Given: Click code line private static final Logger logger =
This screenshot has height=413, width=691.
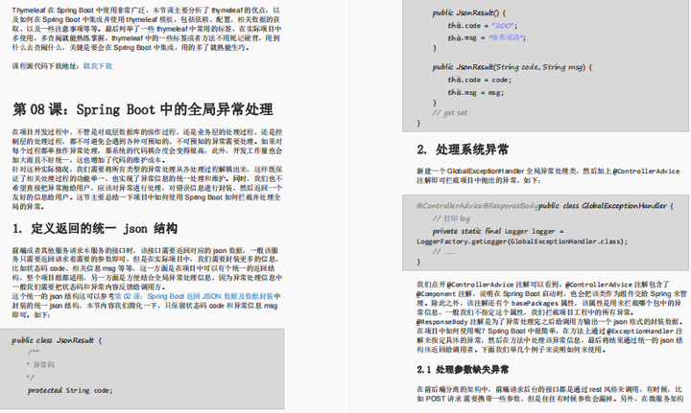Looking at the screenshot, I should click(x=498, y=231).
